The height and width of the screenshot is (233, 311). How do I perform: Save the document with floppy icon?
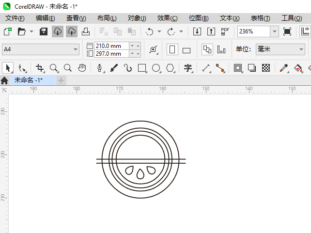click(x=44, y=31)
